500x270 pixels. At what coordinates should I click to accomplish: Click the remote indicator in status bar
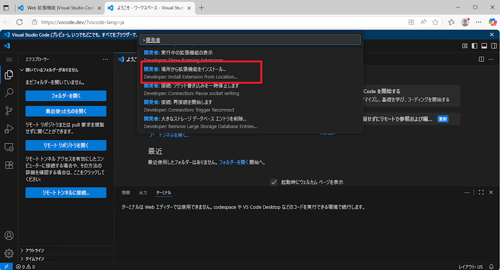(6, 267)
